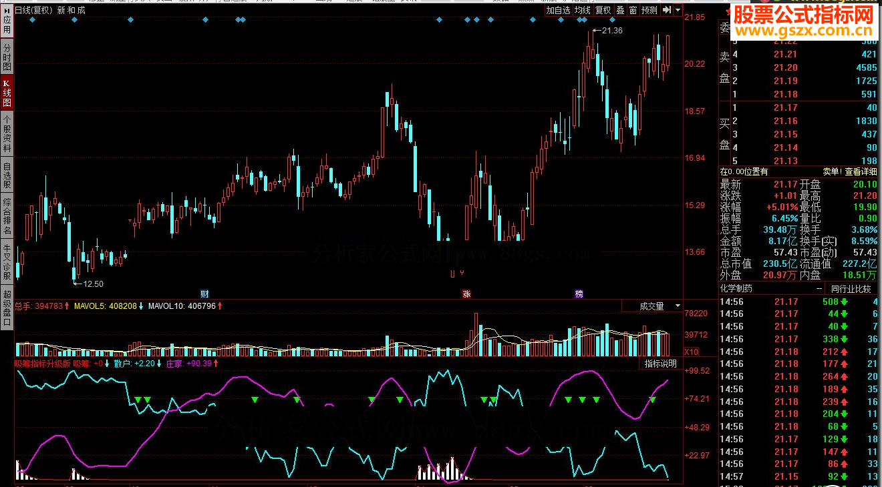This screenshot has width=882, height=487.
Task: Open the 综合排名 sidebar tab
Action: (x=7, y=215)
